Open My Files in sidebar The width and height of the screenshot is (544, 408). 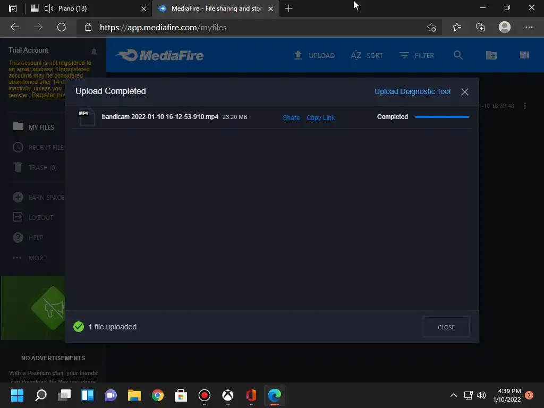coord(33,126)
